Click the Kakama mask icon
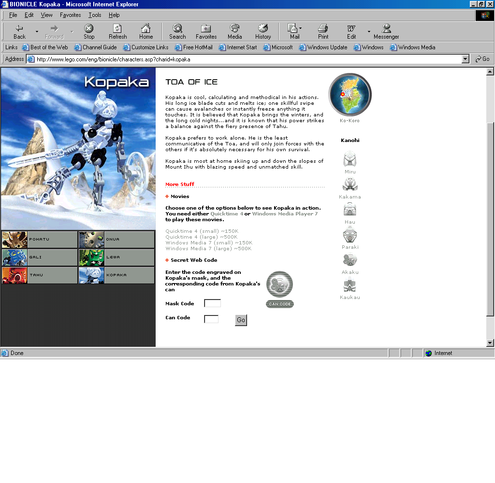This screenshot has height=483, width=495. coord(350,184)
